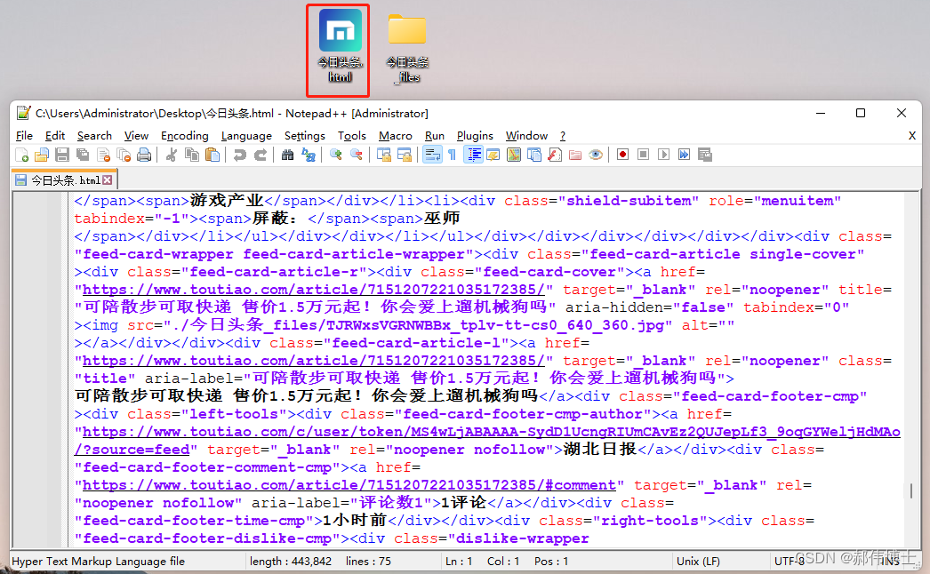This screenshot has width=930, height=574.
Task: Open the Encoding menu
Action: pyautogui.click(x=184, y=136)
